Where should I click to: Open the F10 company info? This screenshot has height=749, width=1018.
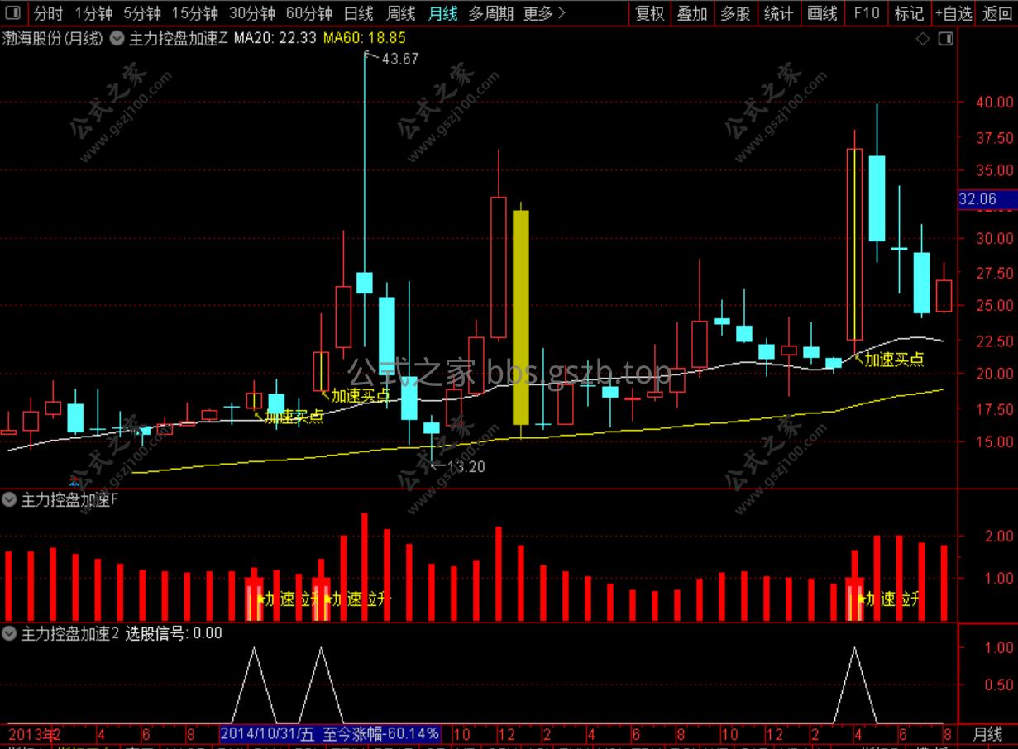tap(866, 13)
